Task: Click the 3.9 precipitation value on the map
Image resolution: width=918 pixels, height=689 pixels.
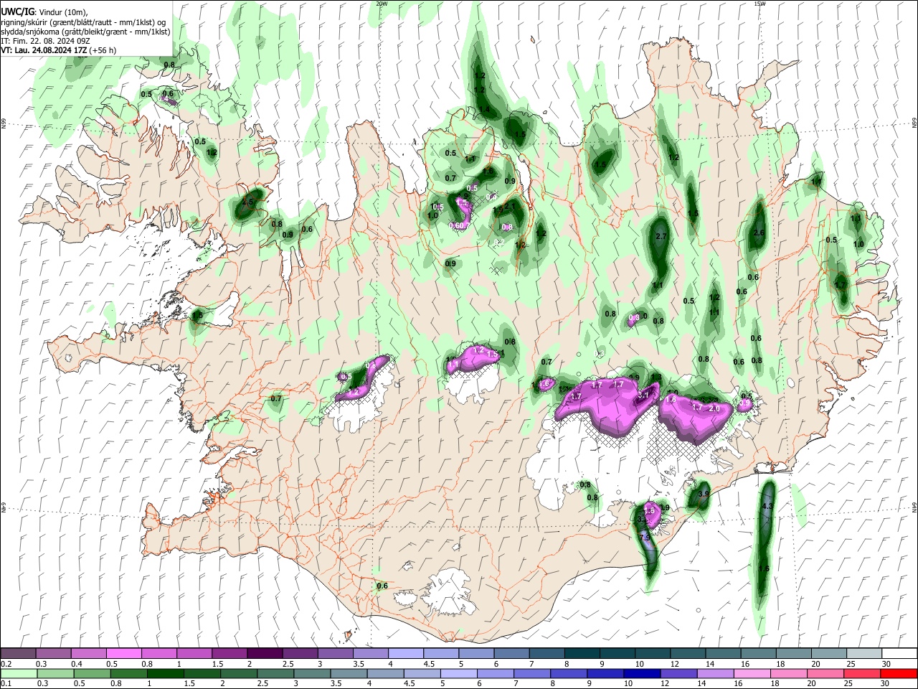Action: pyautogui.click(x=704, y=494)
